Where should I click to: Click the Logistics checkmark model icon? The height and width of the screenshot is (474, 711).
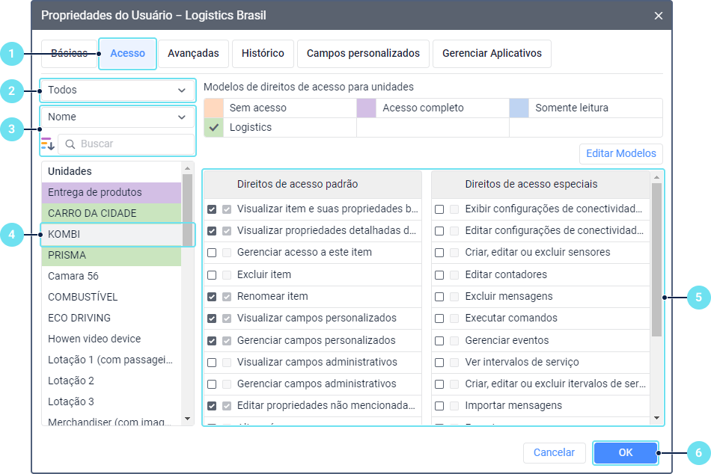pos(214,128)
